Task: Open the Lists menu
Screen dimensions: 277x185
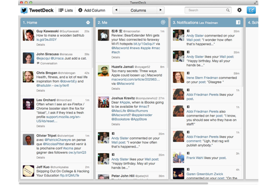Action: point(65,10)
